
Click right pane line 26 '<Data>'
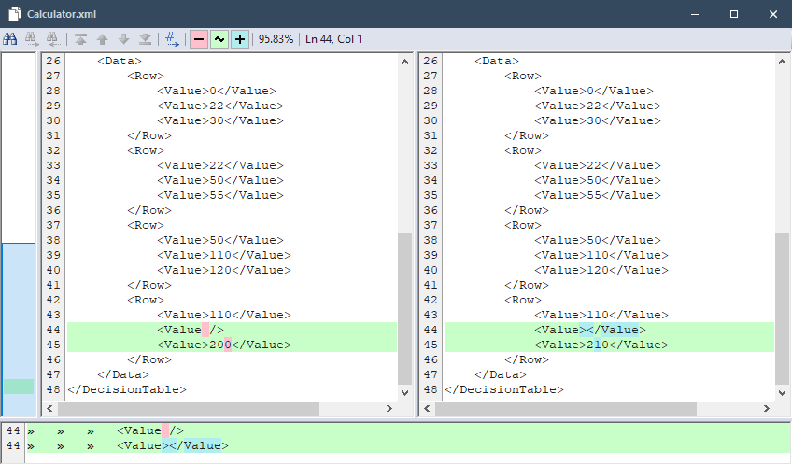497,61
